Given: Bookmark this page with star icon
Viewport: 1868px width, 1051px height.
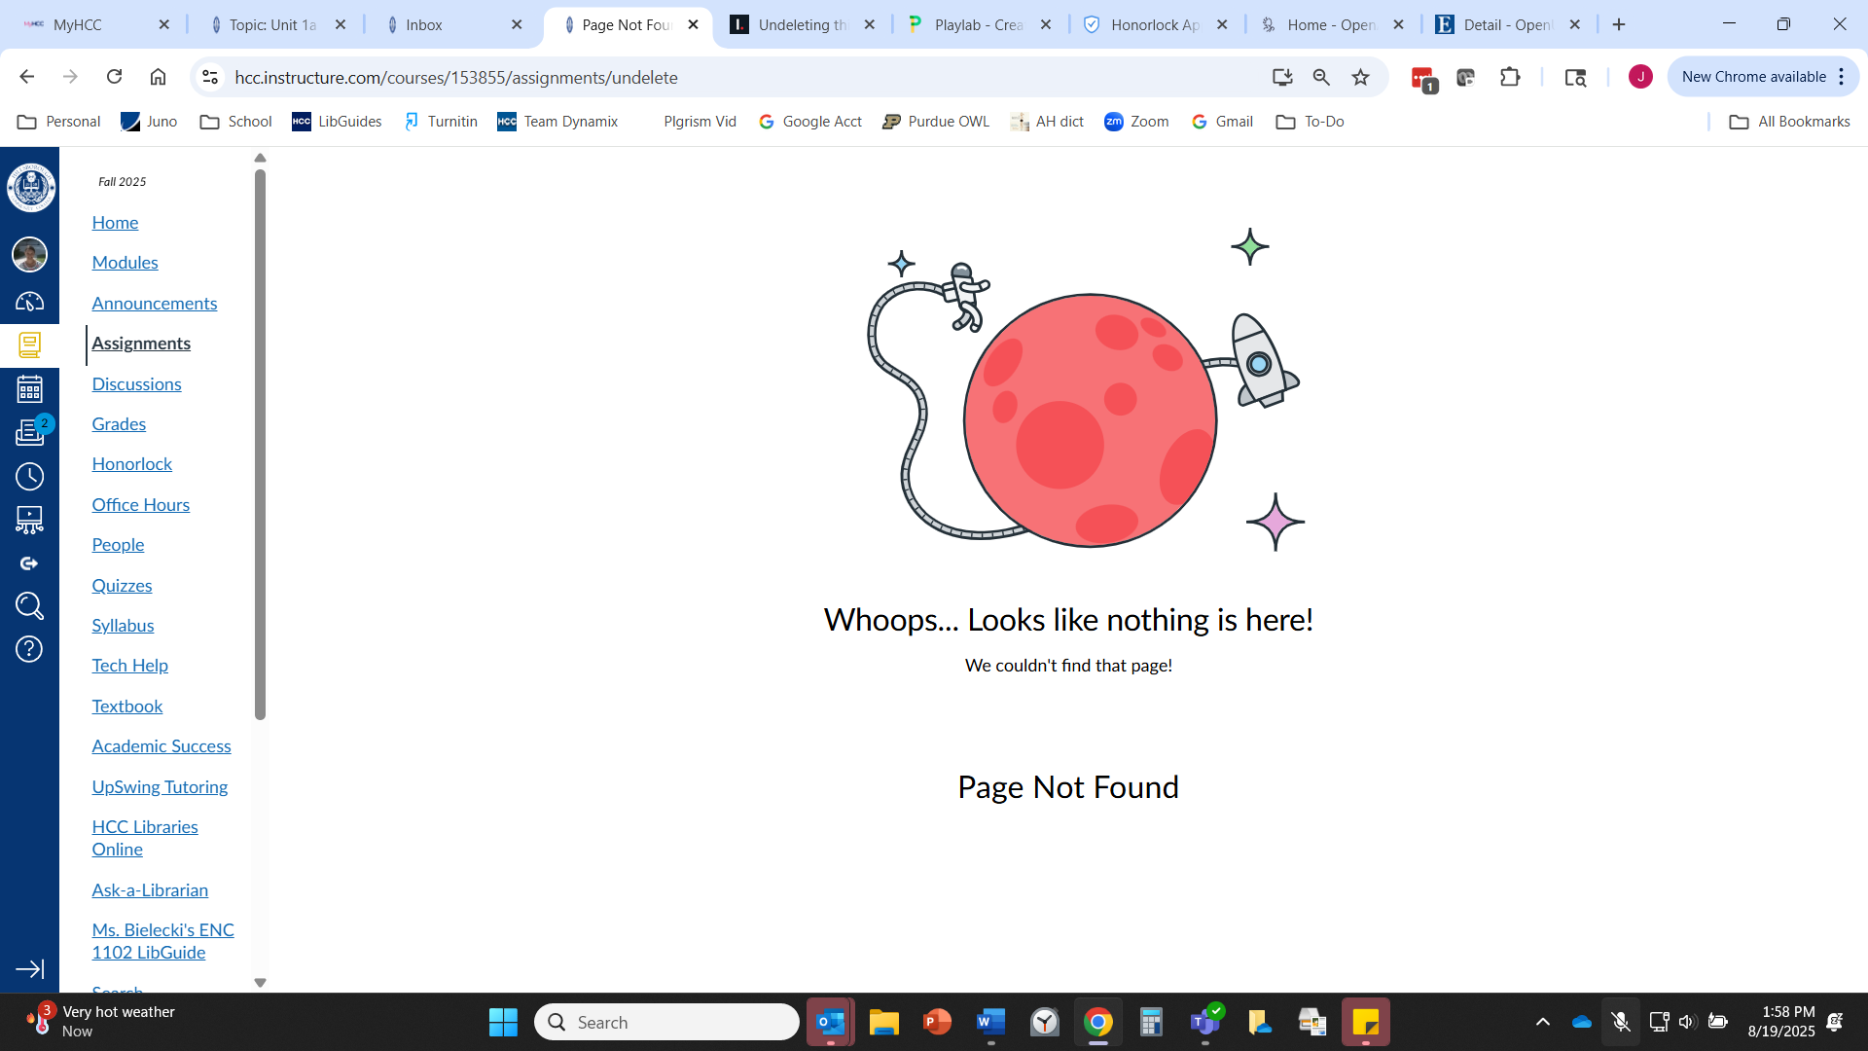Looking at the screenshot, I should click(1360, 77).
